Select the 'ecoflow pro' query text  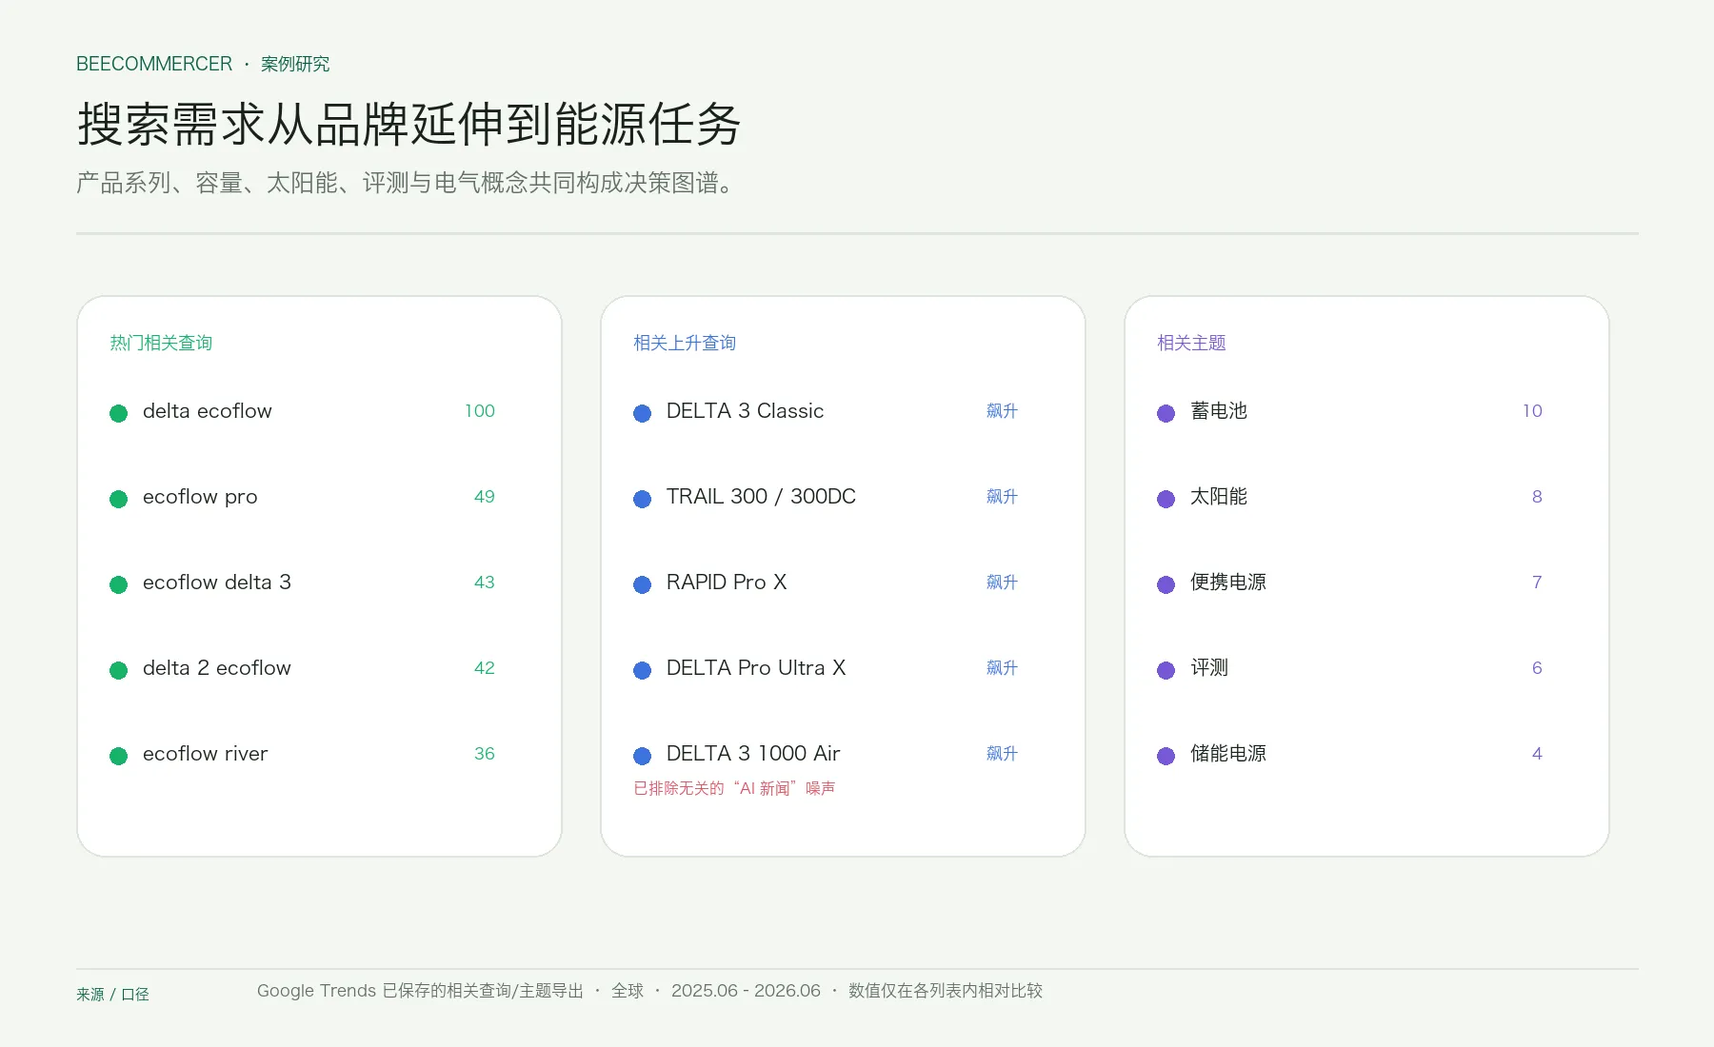pyautogui.click(x=200, y=497)
